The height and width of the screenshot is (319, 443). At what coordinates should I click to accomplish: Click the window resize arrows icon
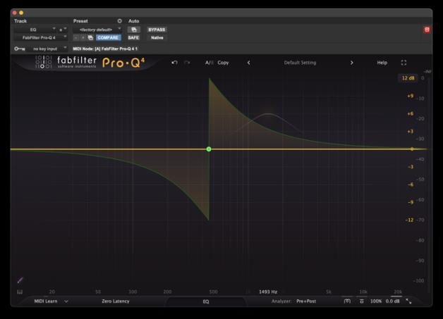coord(408,301)
